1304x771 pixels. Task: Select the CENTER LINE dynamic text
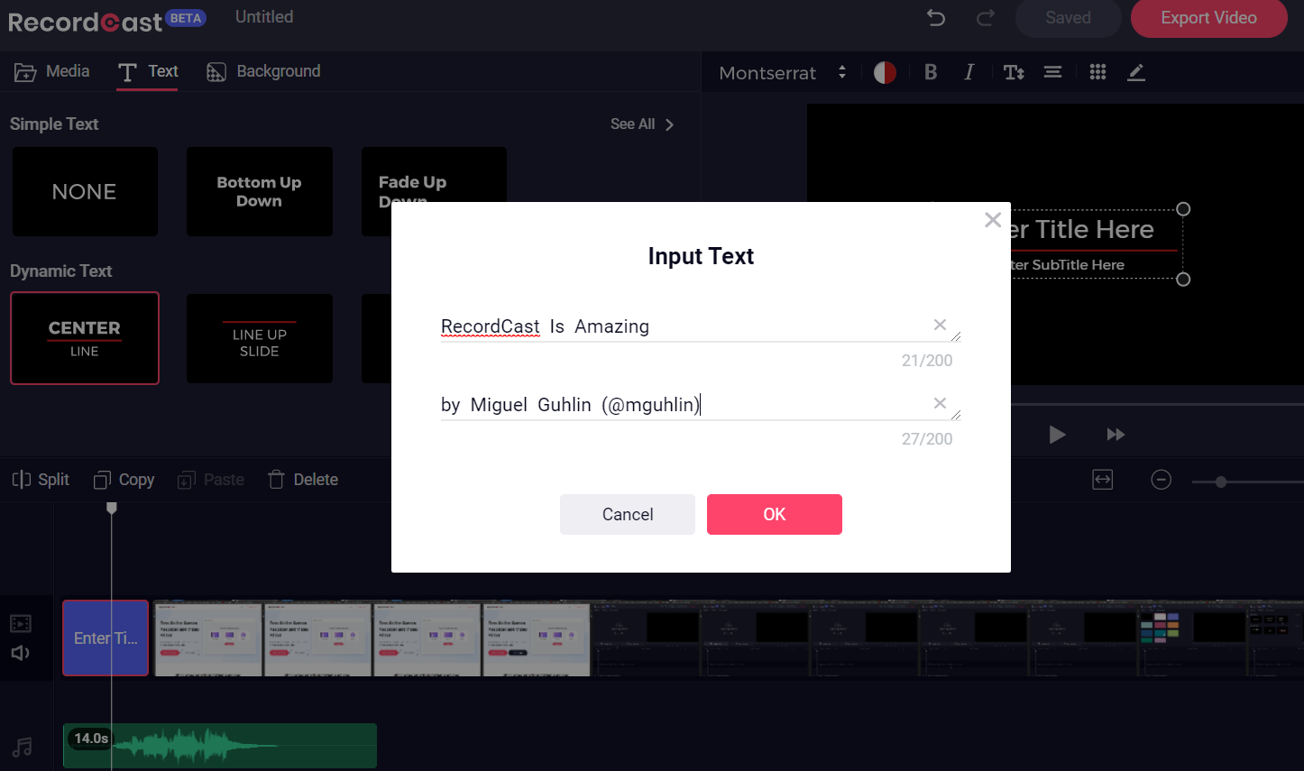coord(85,338)
